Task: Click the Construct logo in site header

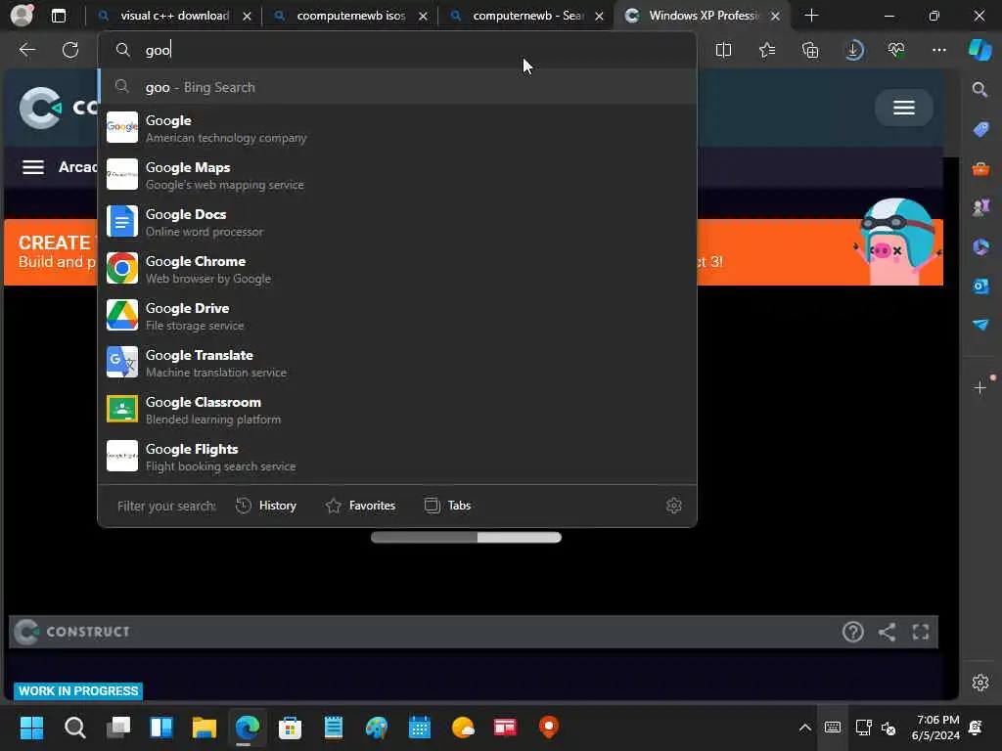Action: (x=40, y=108)
